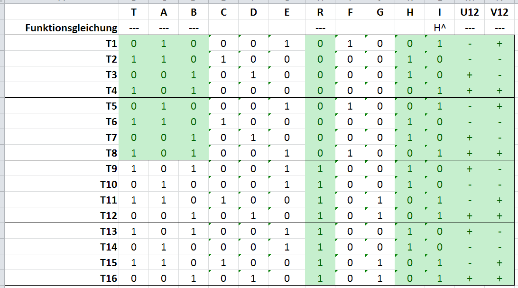Click the T1 row label
Image resolution: width=518 pixels, height=288 pixels.
(111, 44)
